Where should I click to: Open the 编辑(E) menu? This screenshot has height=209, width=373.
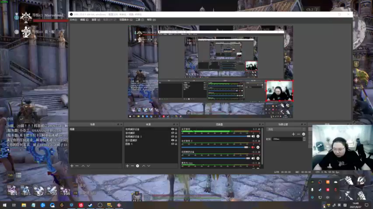click(x=84, y=20)
